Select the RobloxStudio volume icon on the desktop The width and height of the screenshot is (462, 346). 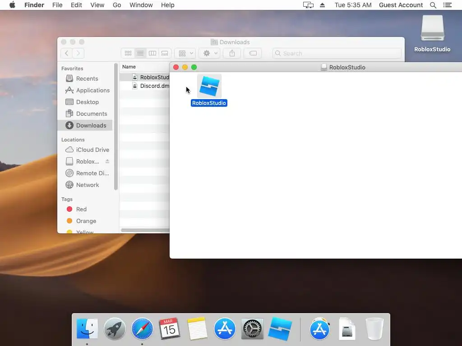click(x=432, y=28)
